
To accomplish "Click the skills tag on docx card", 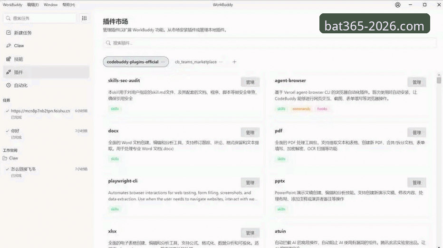I will (x=115, y=159).
